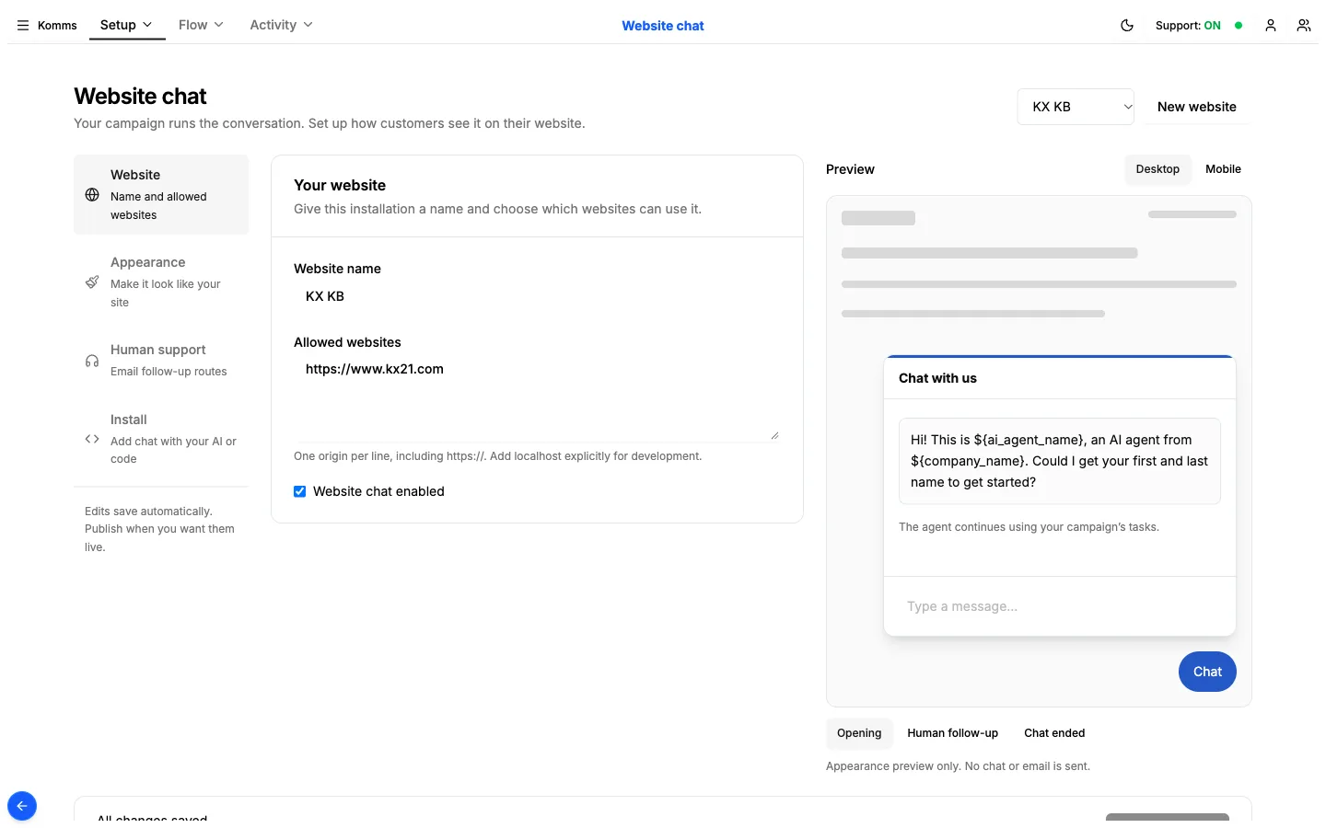
Task: Click the code brackets Install icon
Action: 92,439
